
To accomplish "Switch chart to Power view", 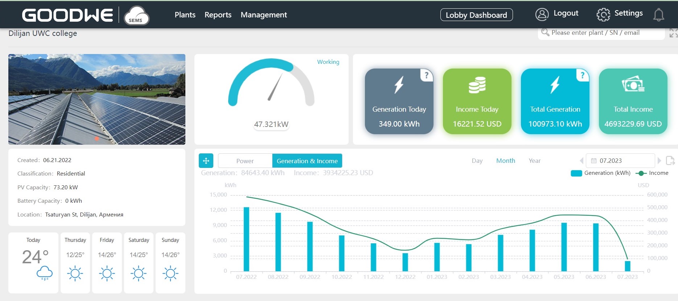I will 245,161.
